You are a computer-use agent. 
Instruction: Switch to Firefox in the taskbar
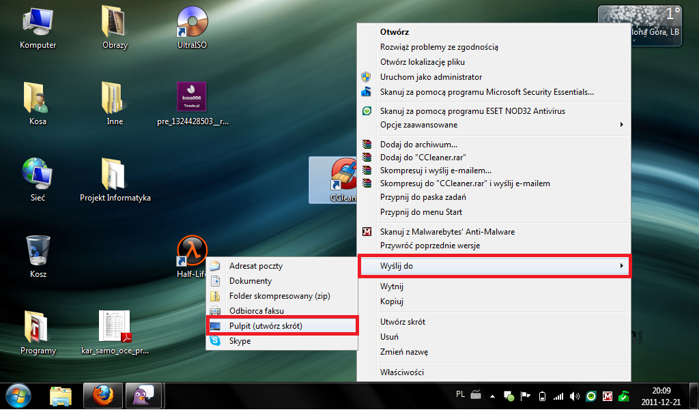[x=103, y=396]
